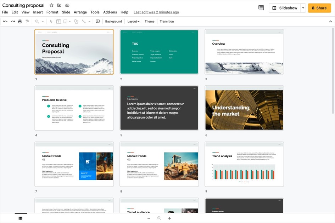Toggle grid view button at bottom left
The image size is (335, 223).
[21, 218]
